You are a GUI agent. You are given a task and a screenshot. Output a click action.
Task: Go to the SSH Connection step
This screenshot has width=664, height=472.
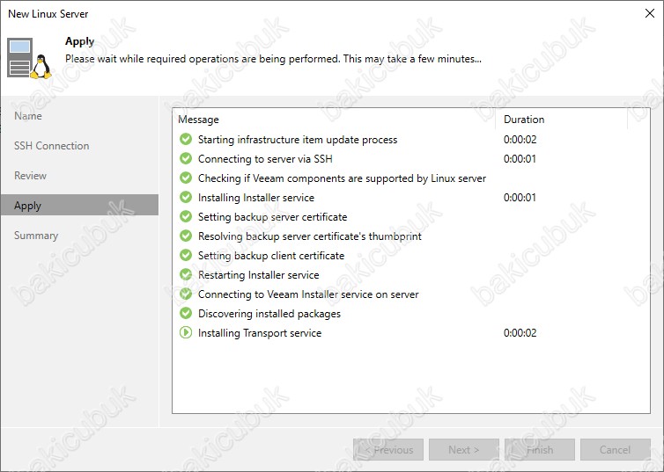52,146
